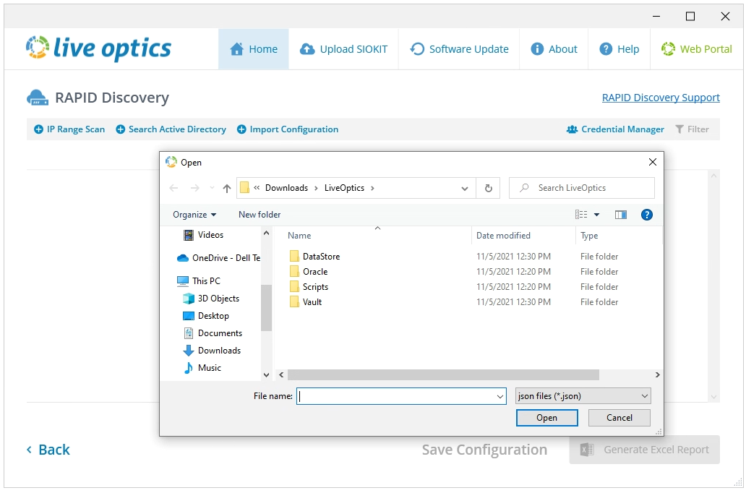Select Downloads in navigation pane

coord(212,351)
